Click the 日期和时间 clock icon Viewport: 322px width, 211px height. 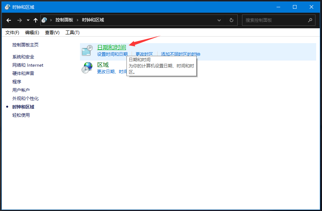[x=87, y=49]
